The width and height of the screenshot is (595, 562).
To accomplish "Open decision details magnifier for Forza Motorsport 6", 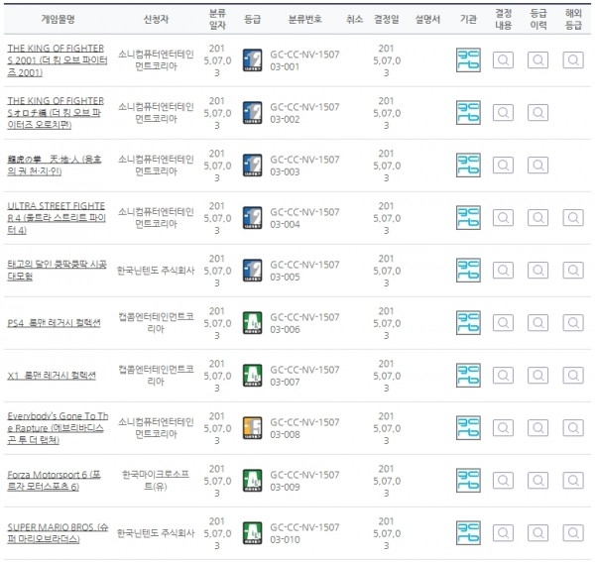I will pos(503,480).
